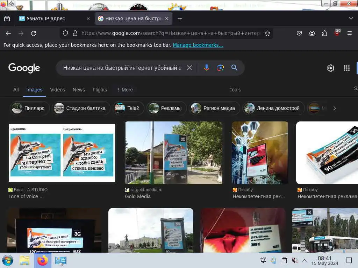Open the Google apps grid
This screenshot has width=358, height=268.
(347, 68)
